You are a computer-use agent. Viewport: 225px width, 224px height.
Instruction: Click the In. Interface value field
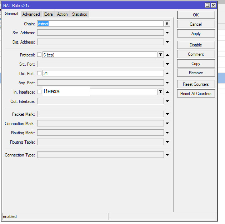click(100, 92)
